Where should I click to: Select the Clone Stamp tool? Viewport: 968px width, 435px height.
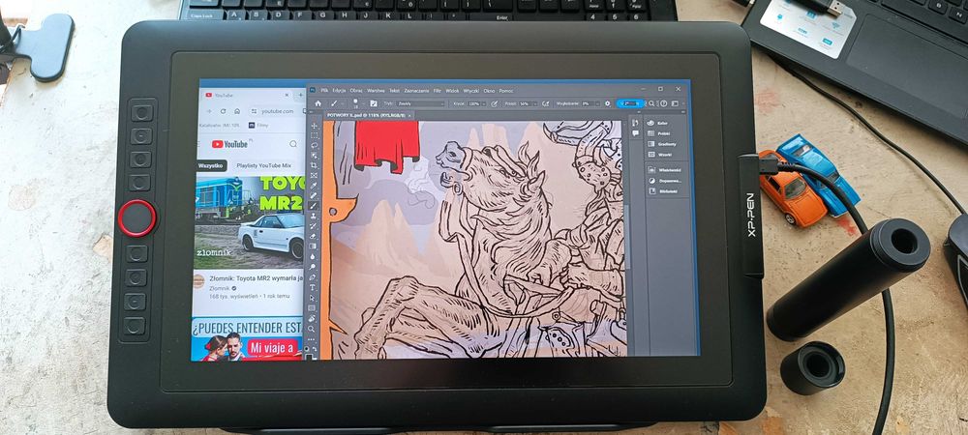(x=313, y=216)
